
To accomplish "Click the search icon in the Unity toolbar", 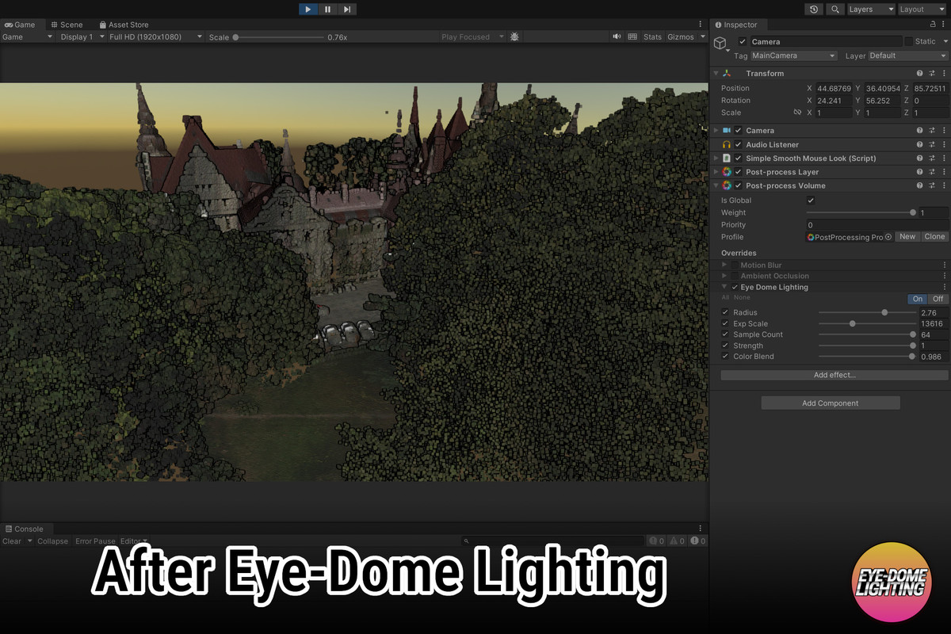I will (x=835, y=9).
